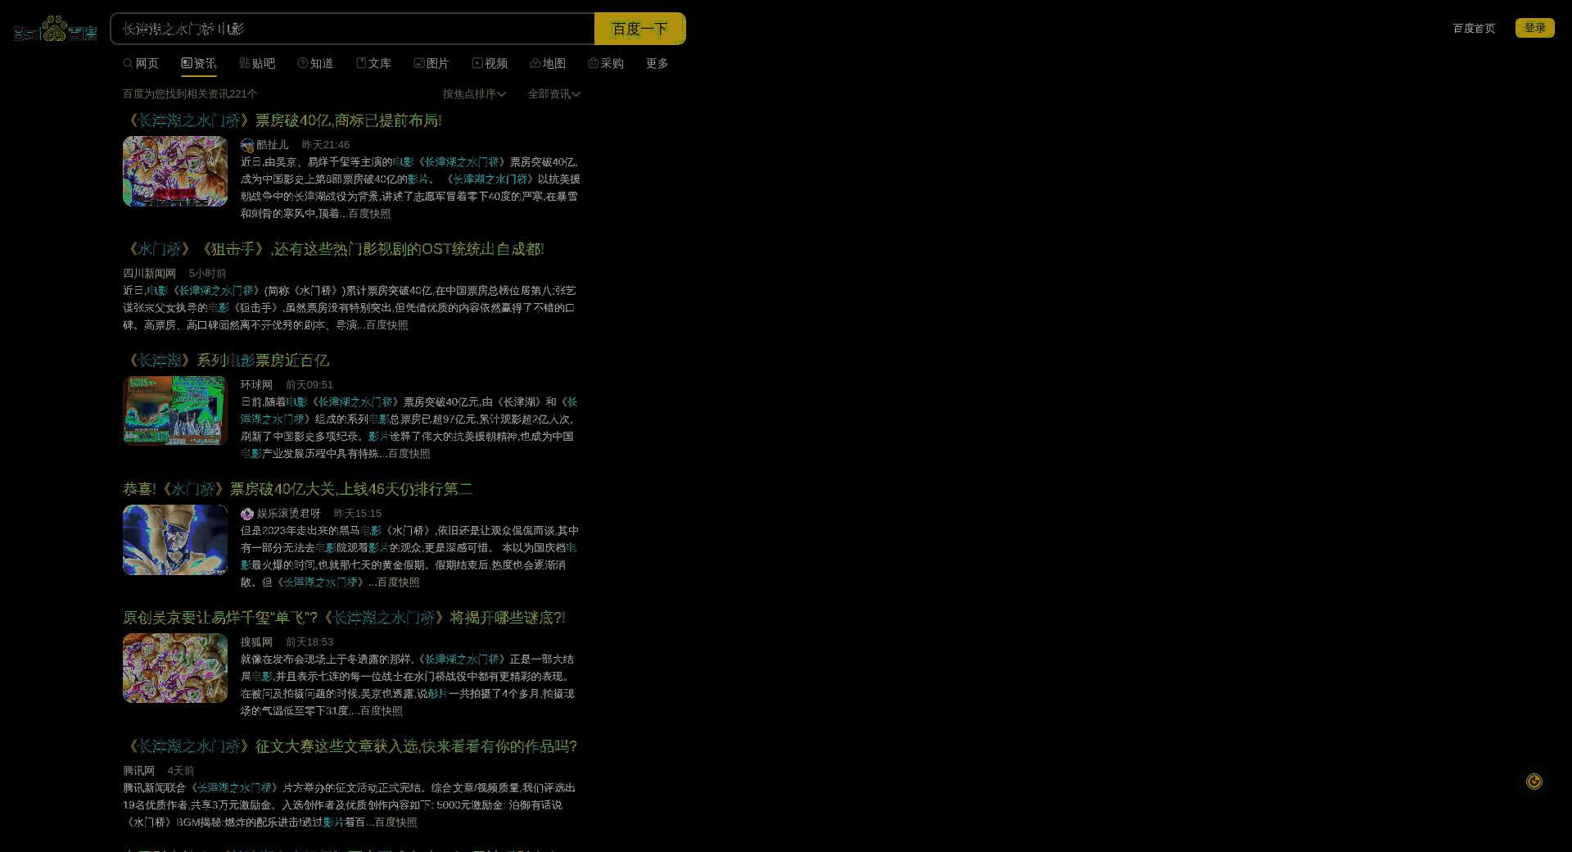Click into the search input field
The height and width of the screenshot is (852, 1572).
point(353,29)
